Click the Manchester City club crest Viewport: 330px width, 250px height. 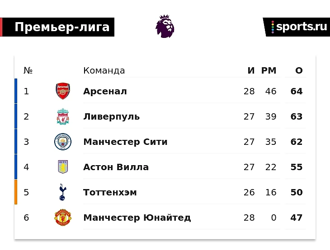[x=63, y=142]
